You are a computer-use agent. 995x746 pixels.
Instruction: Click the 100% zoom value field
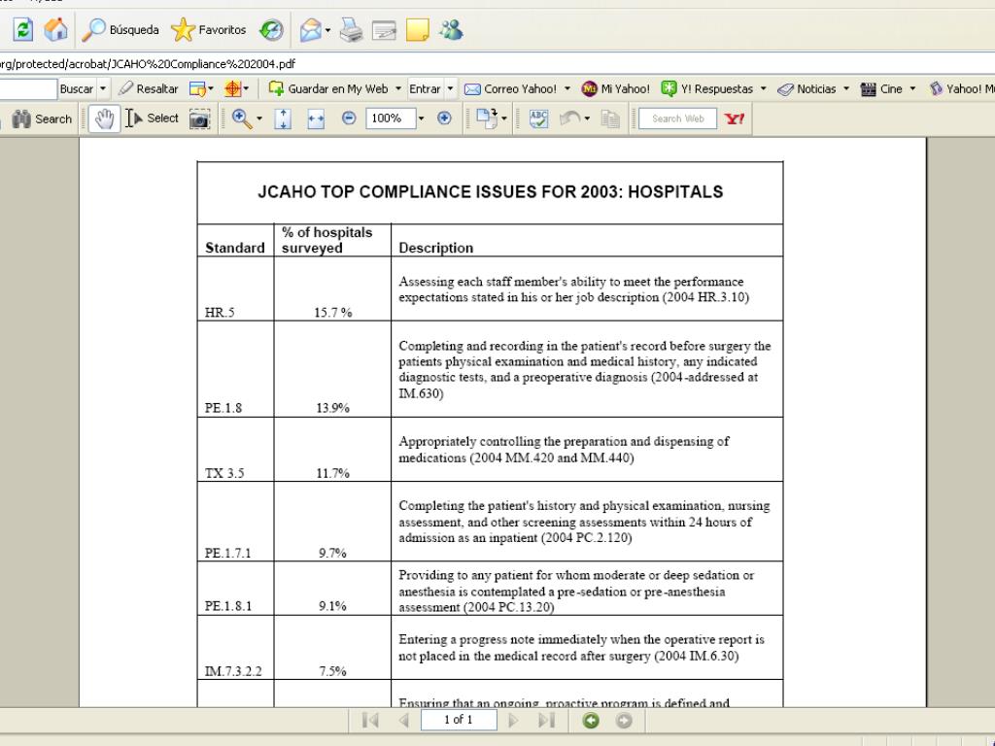391,119
